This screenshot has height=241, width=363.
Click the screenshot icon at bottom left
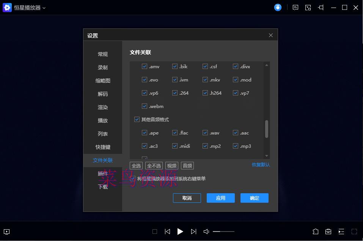[6, 232]
